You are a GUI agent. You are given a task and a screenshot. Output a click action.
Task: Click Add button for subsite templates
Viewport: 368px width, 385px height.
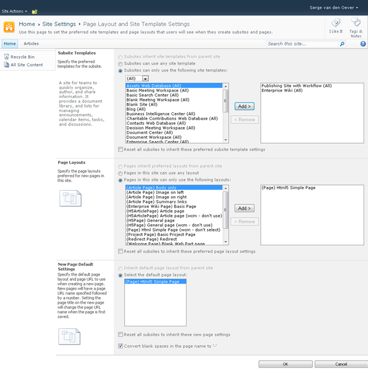tap(244, 106)
